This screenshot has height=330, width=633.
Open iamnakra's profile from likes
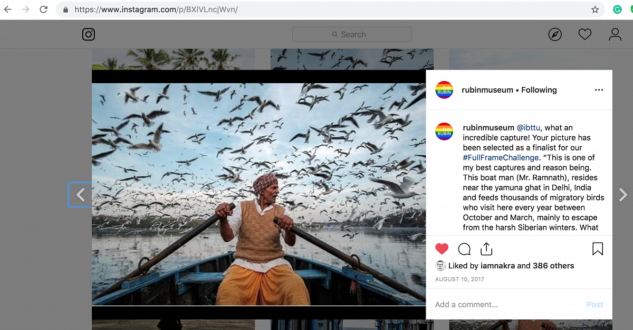[x=497, y=266]
